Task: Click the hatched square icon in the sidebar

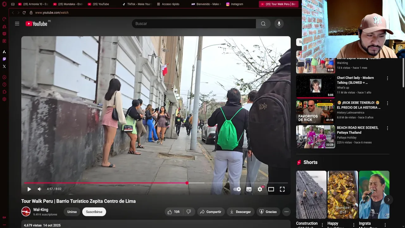Action: pyautogui.click(x=4, y=34)
